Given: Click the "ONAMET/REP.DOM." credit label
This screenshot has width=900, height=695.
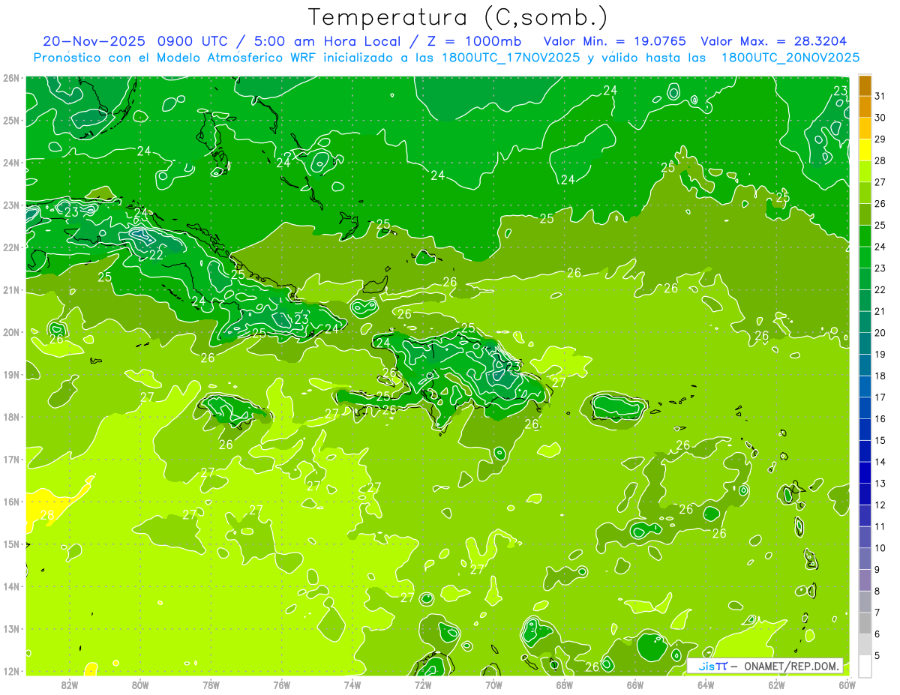Looking at the screenshot, I should point(793,666).
